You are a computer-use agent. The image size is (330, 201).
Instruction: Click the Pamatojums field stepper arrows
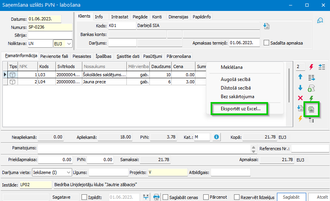click(254, 149)
